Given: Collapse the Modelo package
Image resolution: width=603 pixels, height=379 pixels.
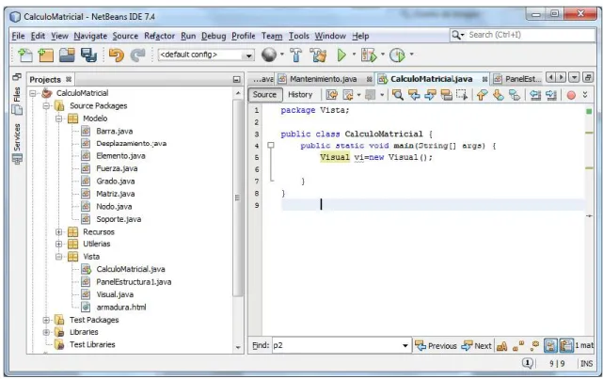Looking at the screenshot, I should click(x=59, y=118).
